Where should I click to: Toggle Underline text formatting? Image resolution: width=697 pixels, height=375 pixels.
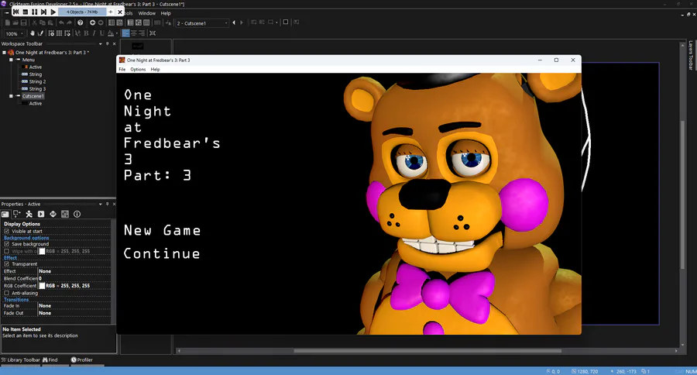coord(101,33)
